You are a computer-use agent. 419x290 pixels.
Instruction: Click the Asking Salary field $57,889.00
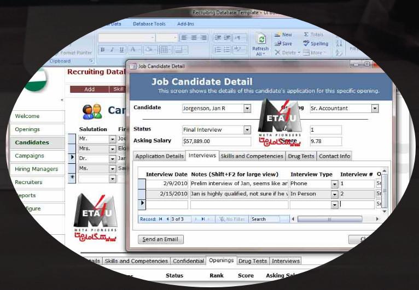click(x=217, y=141)
